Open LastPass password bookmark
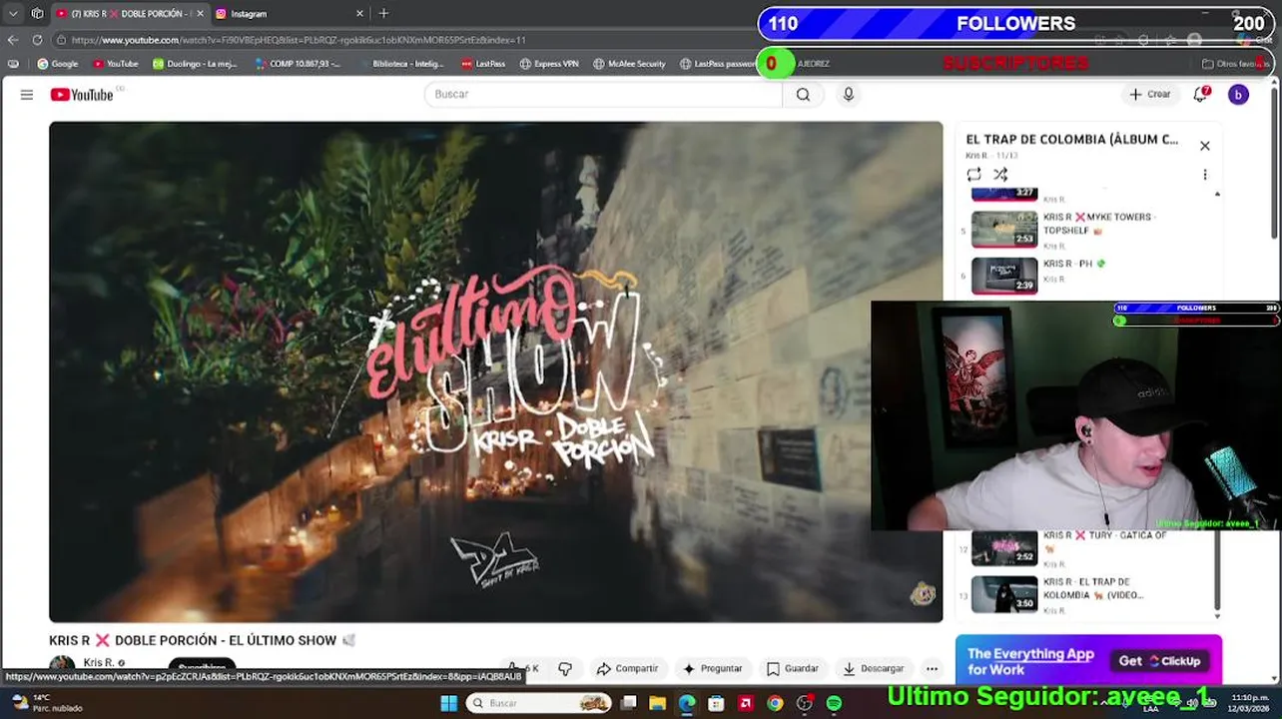Image resolution: width=1282 pixels, height=719 pixels. [x=718, y=64]
